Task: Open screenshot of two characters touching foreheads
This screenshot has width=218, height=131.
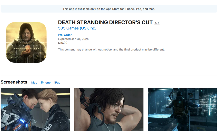Action: tap(35, 110)
